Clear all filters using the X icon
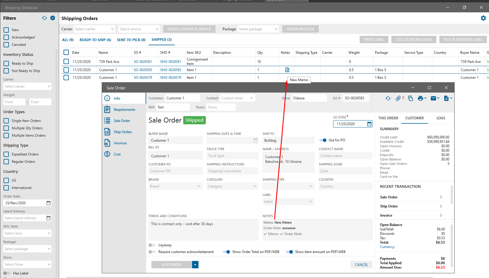This screenshot has width=489, height=278. point(53,18)
